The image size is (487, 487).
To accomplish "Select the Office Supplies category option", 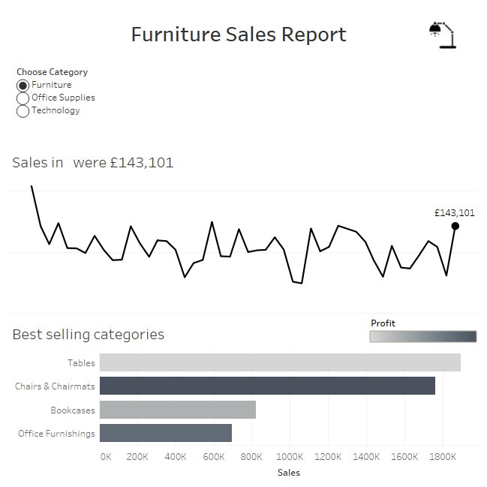I will 23,98.
